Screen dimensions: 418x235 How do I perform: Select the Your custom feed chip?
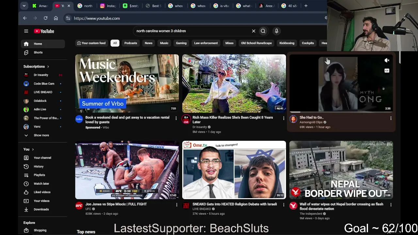pos(91,43)
